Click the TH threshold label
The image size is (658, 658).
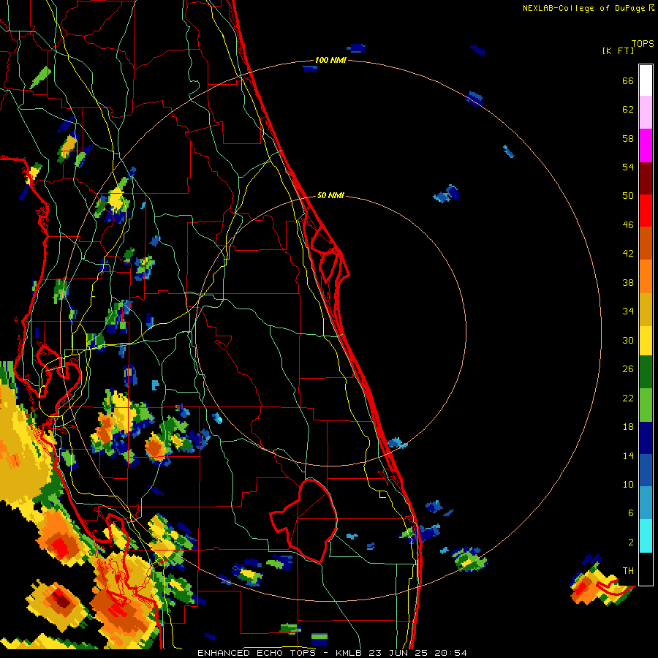(628, 571)
